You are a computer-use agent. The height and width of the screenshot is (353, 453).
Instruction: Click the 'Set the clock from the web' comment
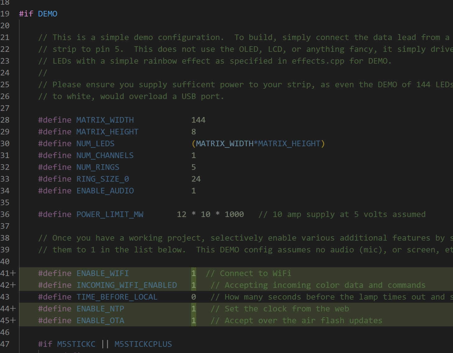coord(280,309)
